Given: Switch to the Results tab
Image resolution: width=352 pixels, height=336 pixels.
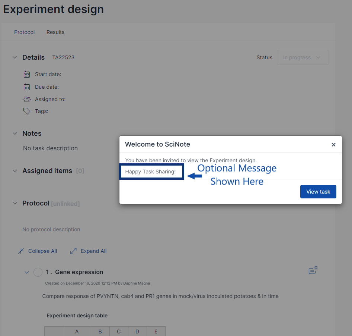Looking at the screenshot, I should (x=55, y=32).
